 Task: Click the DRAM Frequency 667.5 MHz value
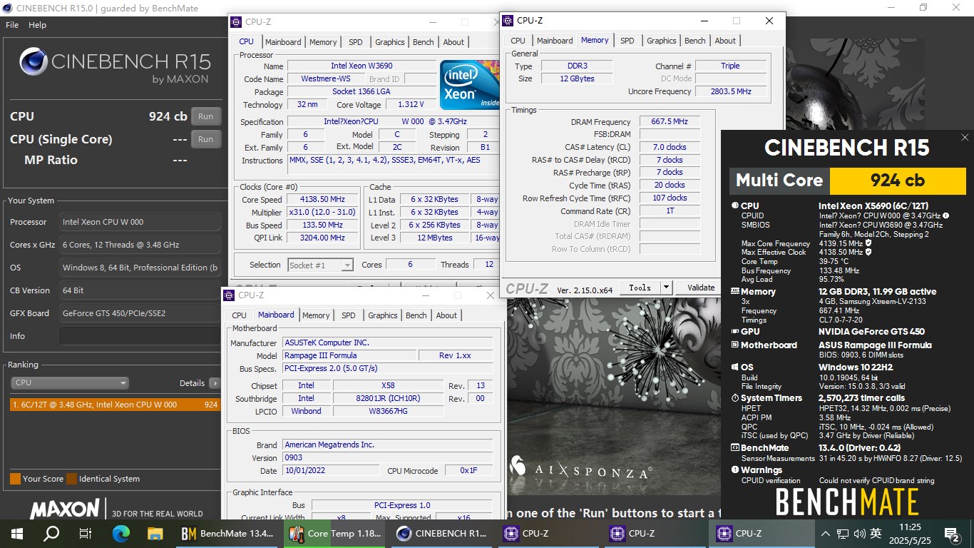670,122
